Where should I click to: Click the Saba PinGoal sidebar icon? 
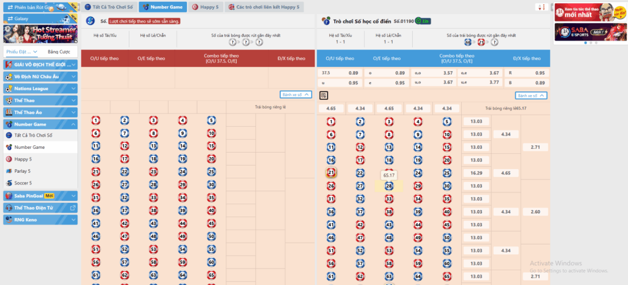[9, 196]
